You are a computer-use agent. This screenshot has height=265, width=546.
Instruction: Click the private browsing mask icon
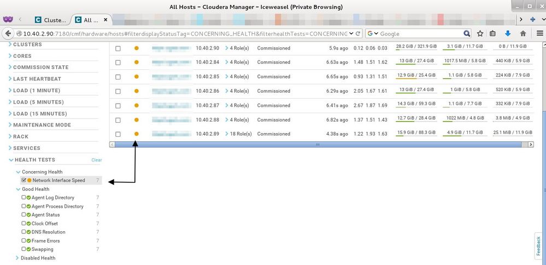coord(8,20)
